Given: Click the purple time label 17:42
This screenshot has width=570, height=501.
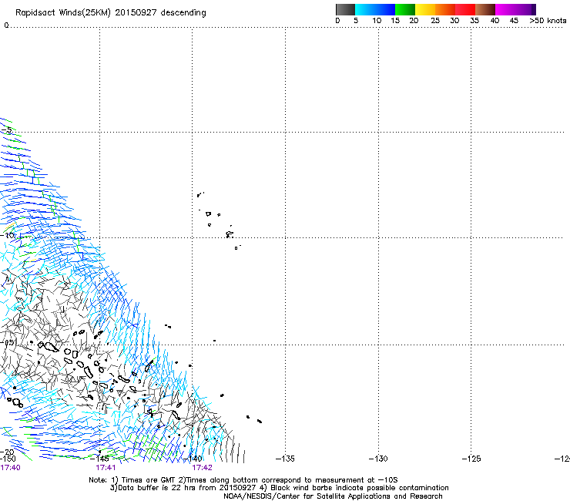Looking at the screenshot, I should tap(202, 468).
